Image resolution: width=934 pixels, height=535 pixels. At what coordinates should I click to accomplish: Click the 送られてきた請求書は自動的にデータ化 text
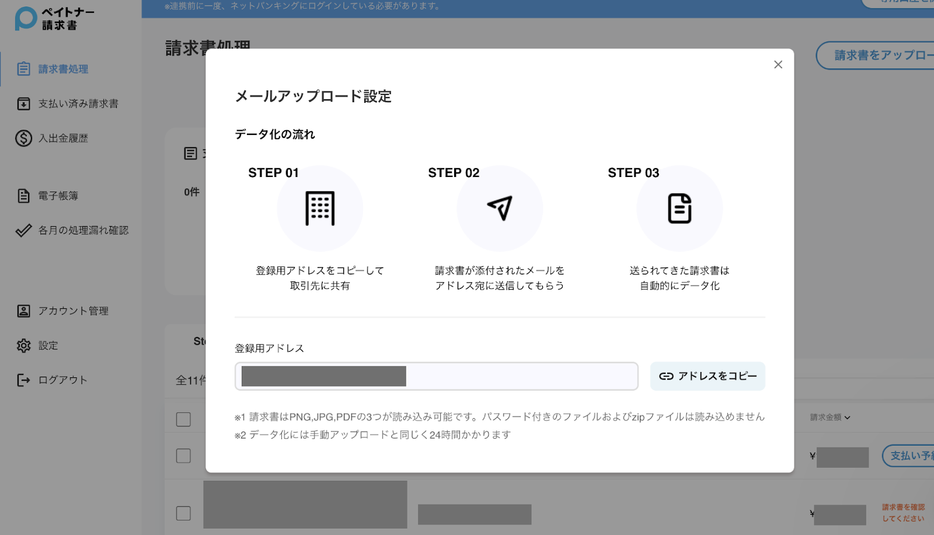[679, 278]
